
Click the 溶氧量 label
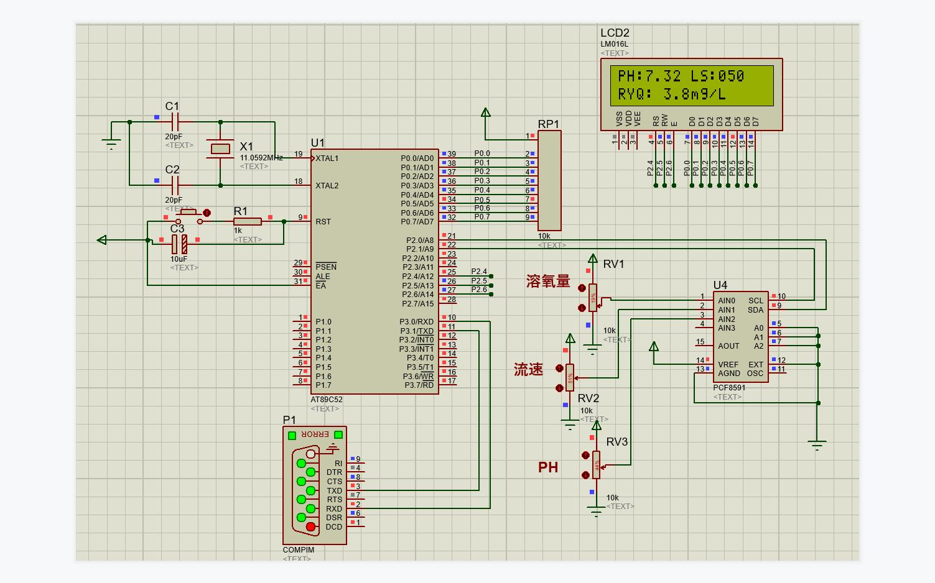548,282
